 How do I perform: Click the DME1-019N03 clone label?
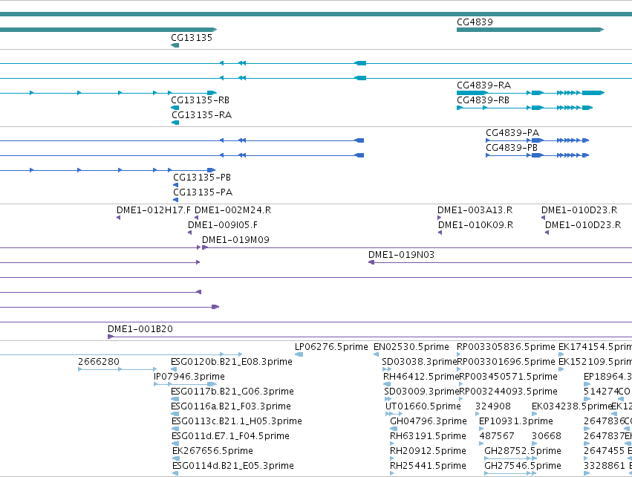401,255
